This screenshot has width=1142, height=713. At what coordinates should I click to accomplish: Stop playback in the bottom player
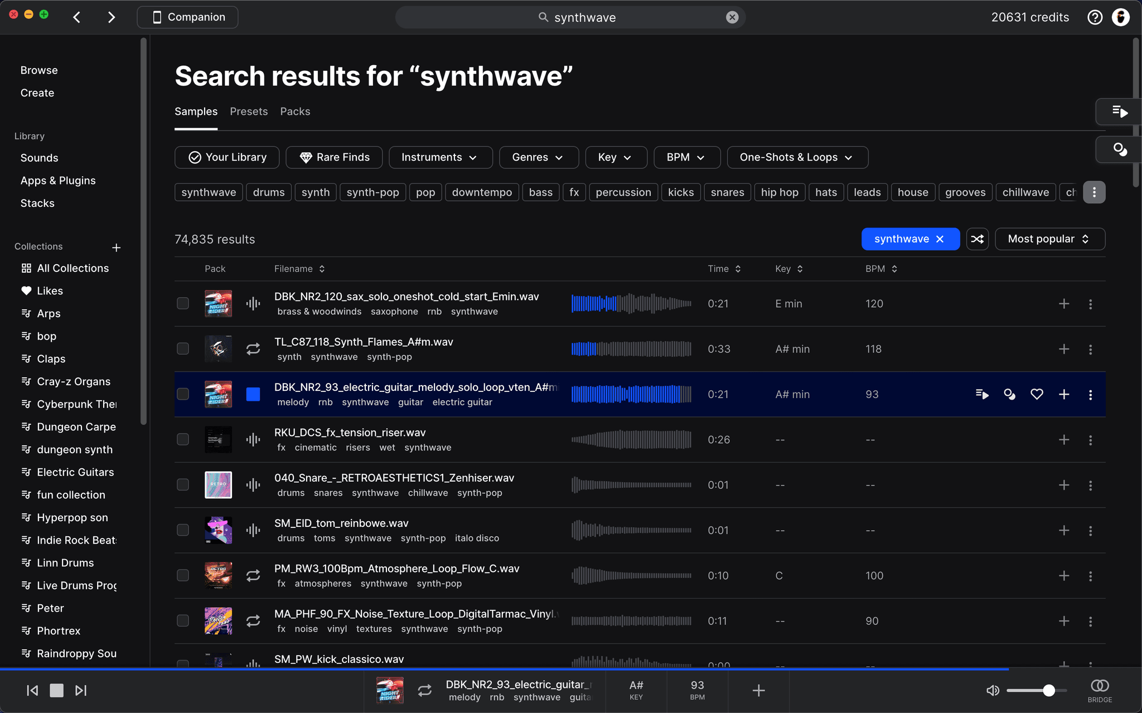coord(56,690)
